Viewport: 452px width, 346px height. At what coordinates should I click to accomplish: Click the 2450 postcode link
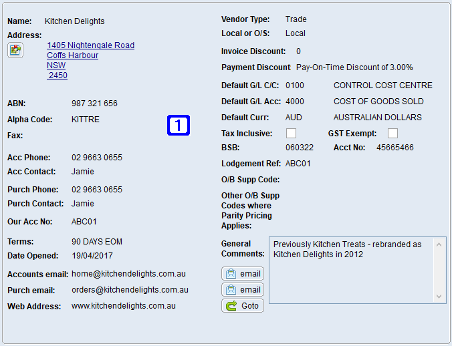58,75
